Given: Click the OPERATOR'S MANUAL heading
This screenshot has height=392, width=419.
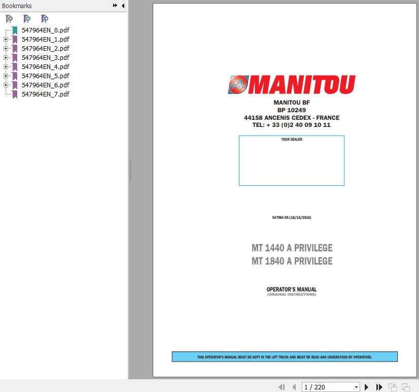Looking at the screenshot, I should [292, 289].
